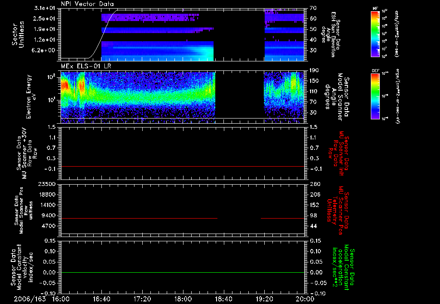Image resolution: width=440 pixels, height=304 pixels.
Task: Click the '44' telemetry tick label
Action: (x=313, y=226)
